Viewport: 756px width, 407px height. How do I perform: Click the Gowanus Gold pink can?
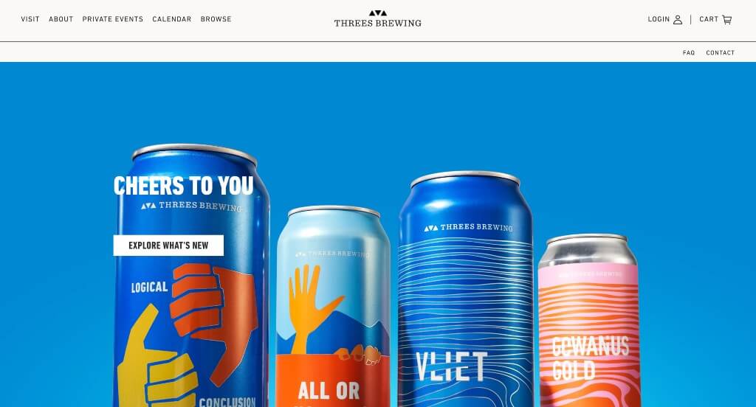[x=589, y=323]
